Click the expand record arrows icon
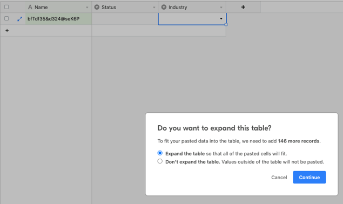Image resolution: width=343 pixels, height=204 pixels. click(19, 19)
